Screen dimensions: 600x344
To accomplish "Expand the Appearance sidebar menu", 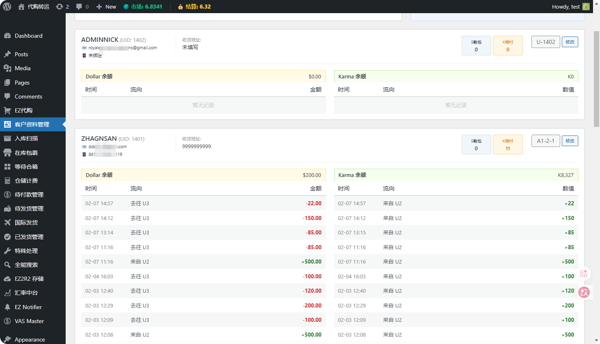I will (30, 339).
